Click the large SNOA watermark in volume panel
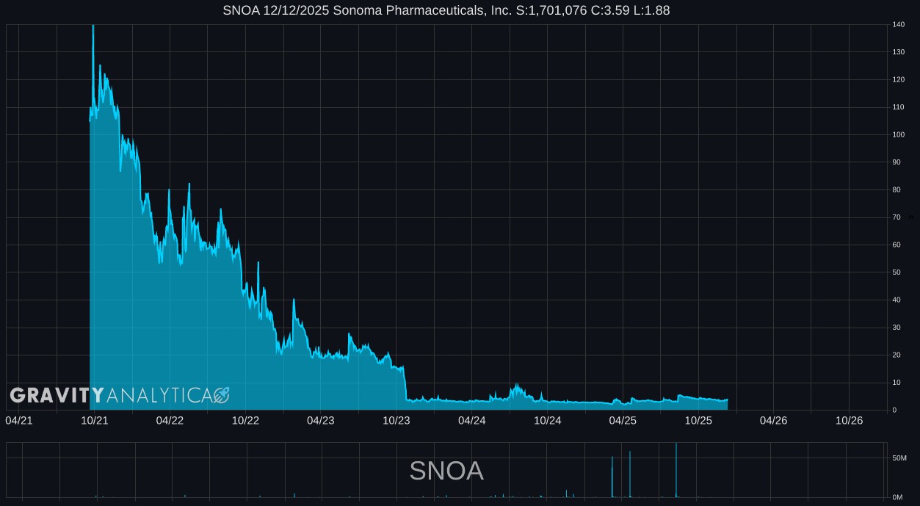920x506 pixels. pyautogui.click(x=446, y=471)
